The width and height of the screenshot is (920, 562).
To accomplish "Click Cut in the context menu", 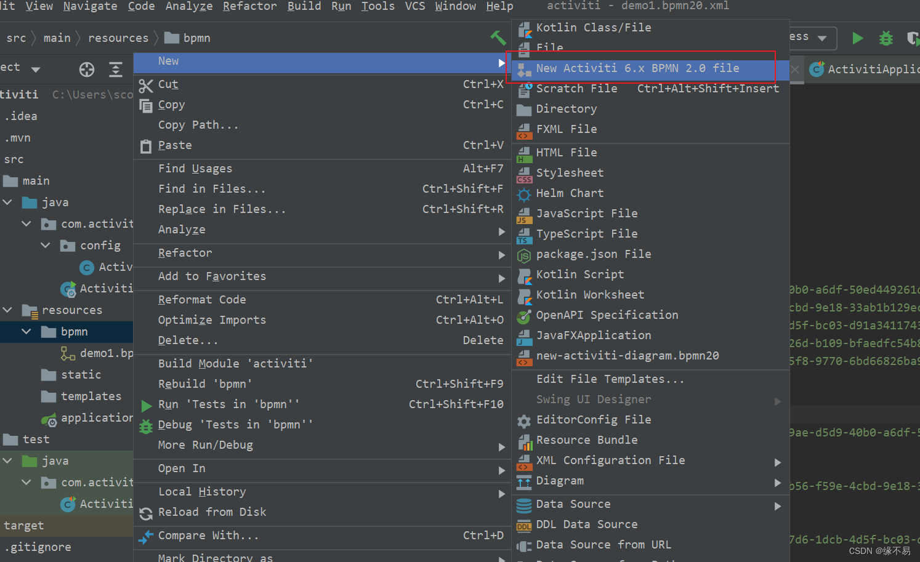I will tap(321, 84).
